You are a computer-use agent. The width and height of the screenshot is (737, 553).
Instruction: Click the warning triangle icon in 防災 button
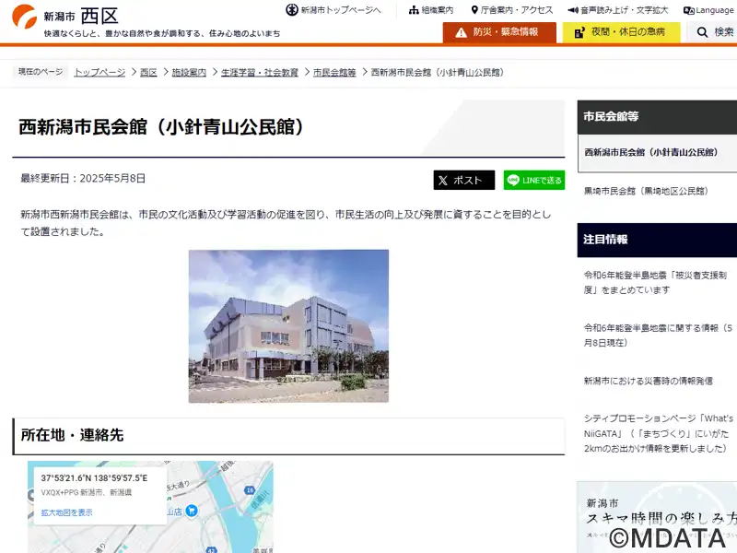pyautogui.click(x=462, y=32)
